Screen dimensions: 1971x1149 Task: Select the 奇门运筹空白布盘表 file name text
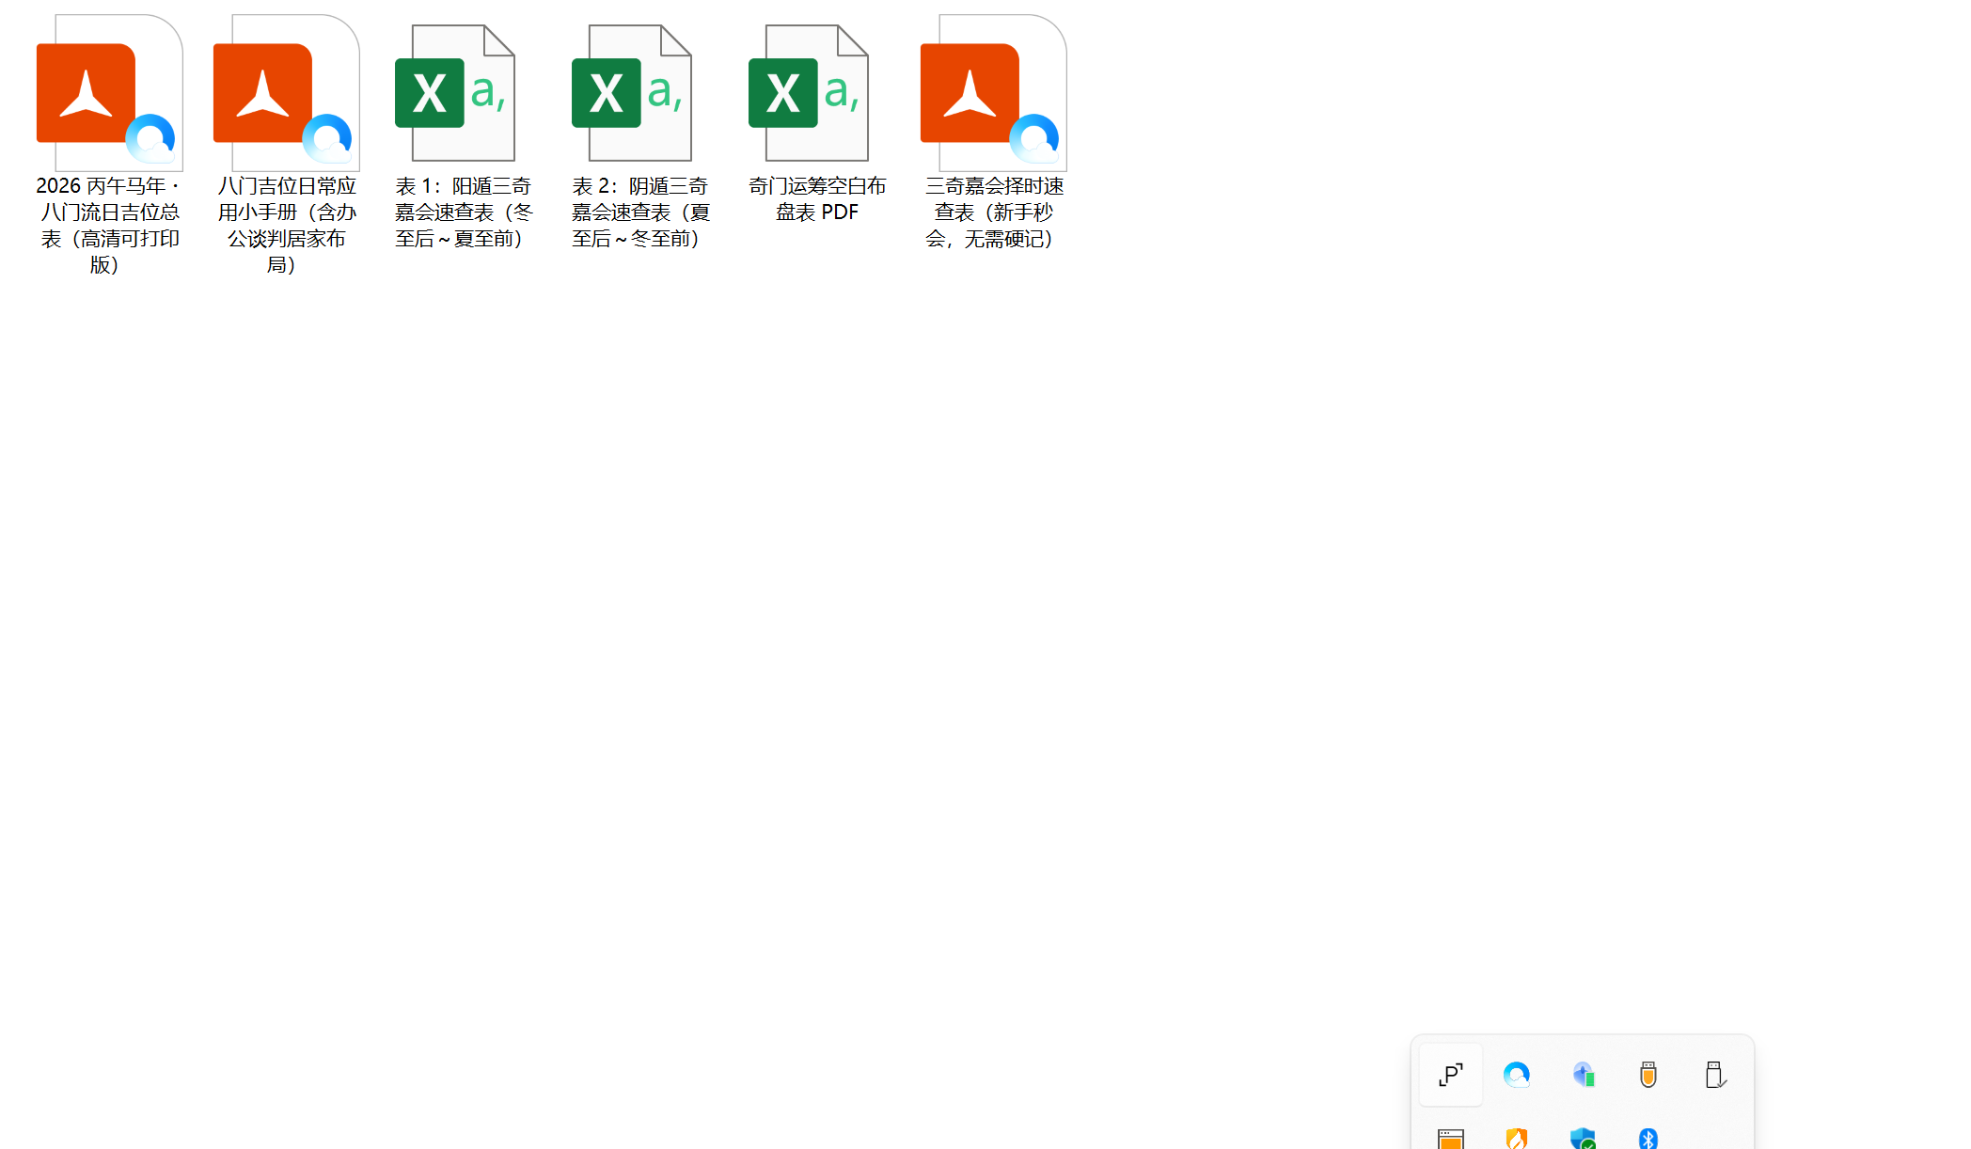tap(815, 197)
